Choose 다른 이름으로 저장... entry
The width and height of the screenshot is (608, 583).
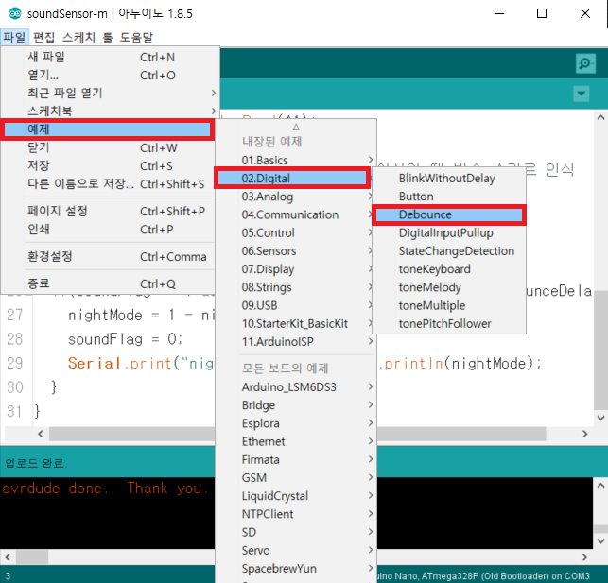109,183
